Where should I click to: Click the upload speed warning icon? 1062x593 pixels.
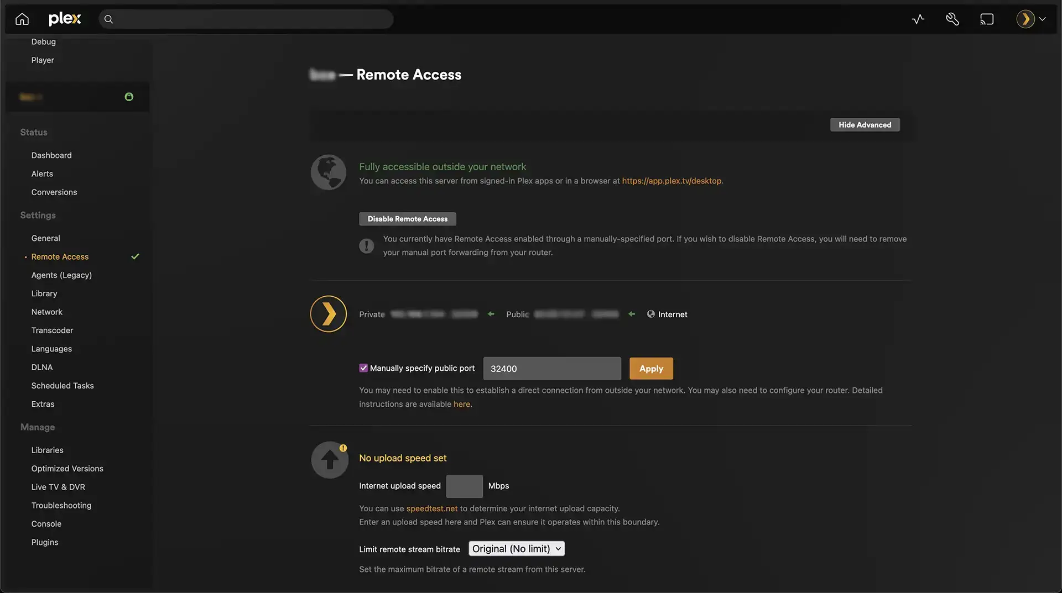[342, 448]
